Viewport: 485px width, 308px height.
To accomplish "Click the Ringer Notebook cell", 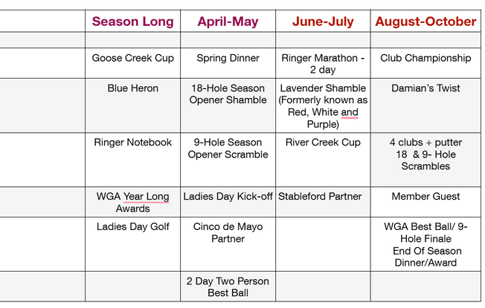I will (x=132, y=142).
